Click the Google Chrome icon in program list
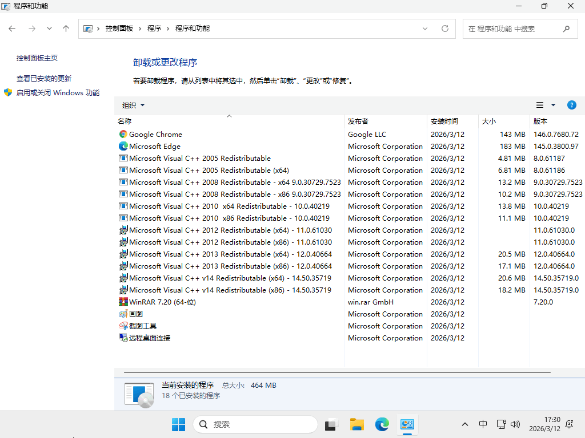 click(123, 135)
